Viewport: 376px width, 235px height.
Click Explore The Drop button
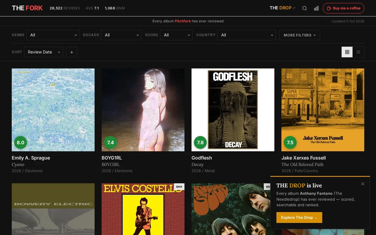coord(299,218)
